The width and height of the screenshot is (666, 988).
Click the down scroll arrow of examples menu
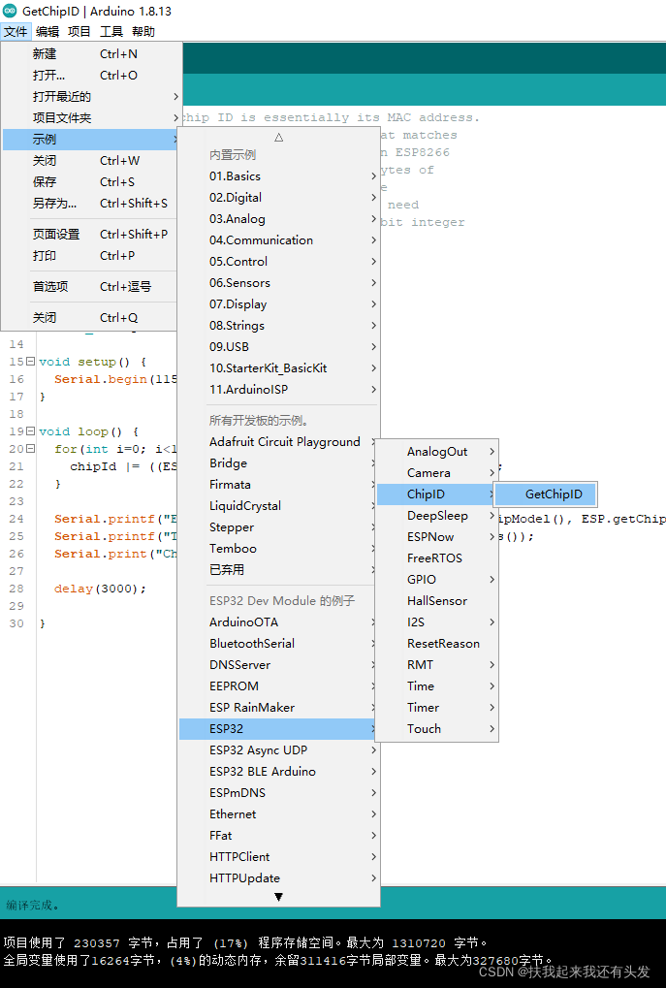click(x=278, y=897)
